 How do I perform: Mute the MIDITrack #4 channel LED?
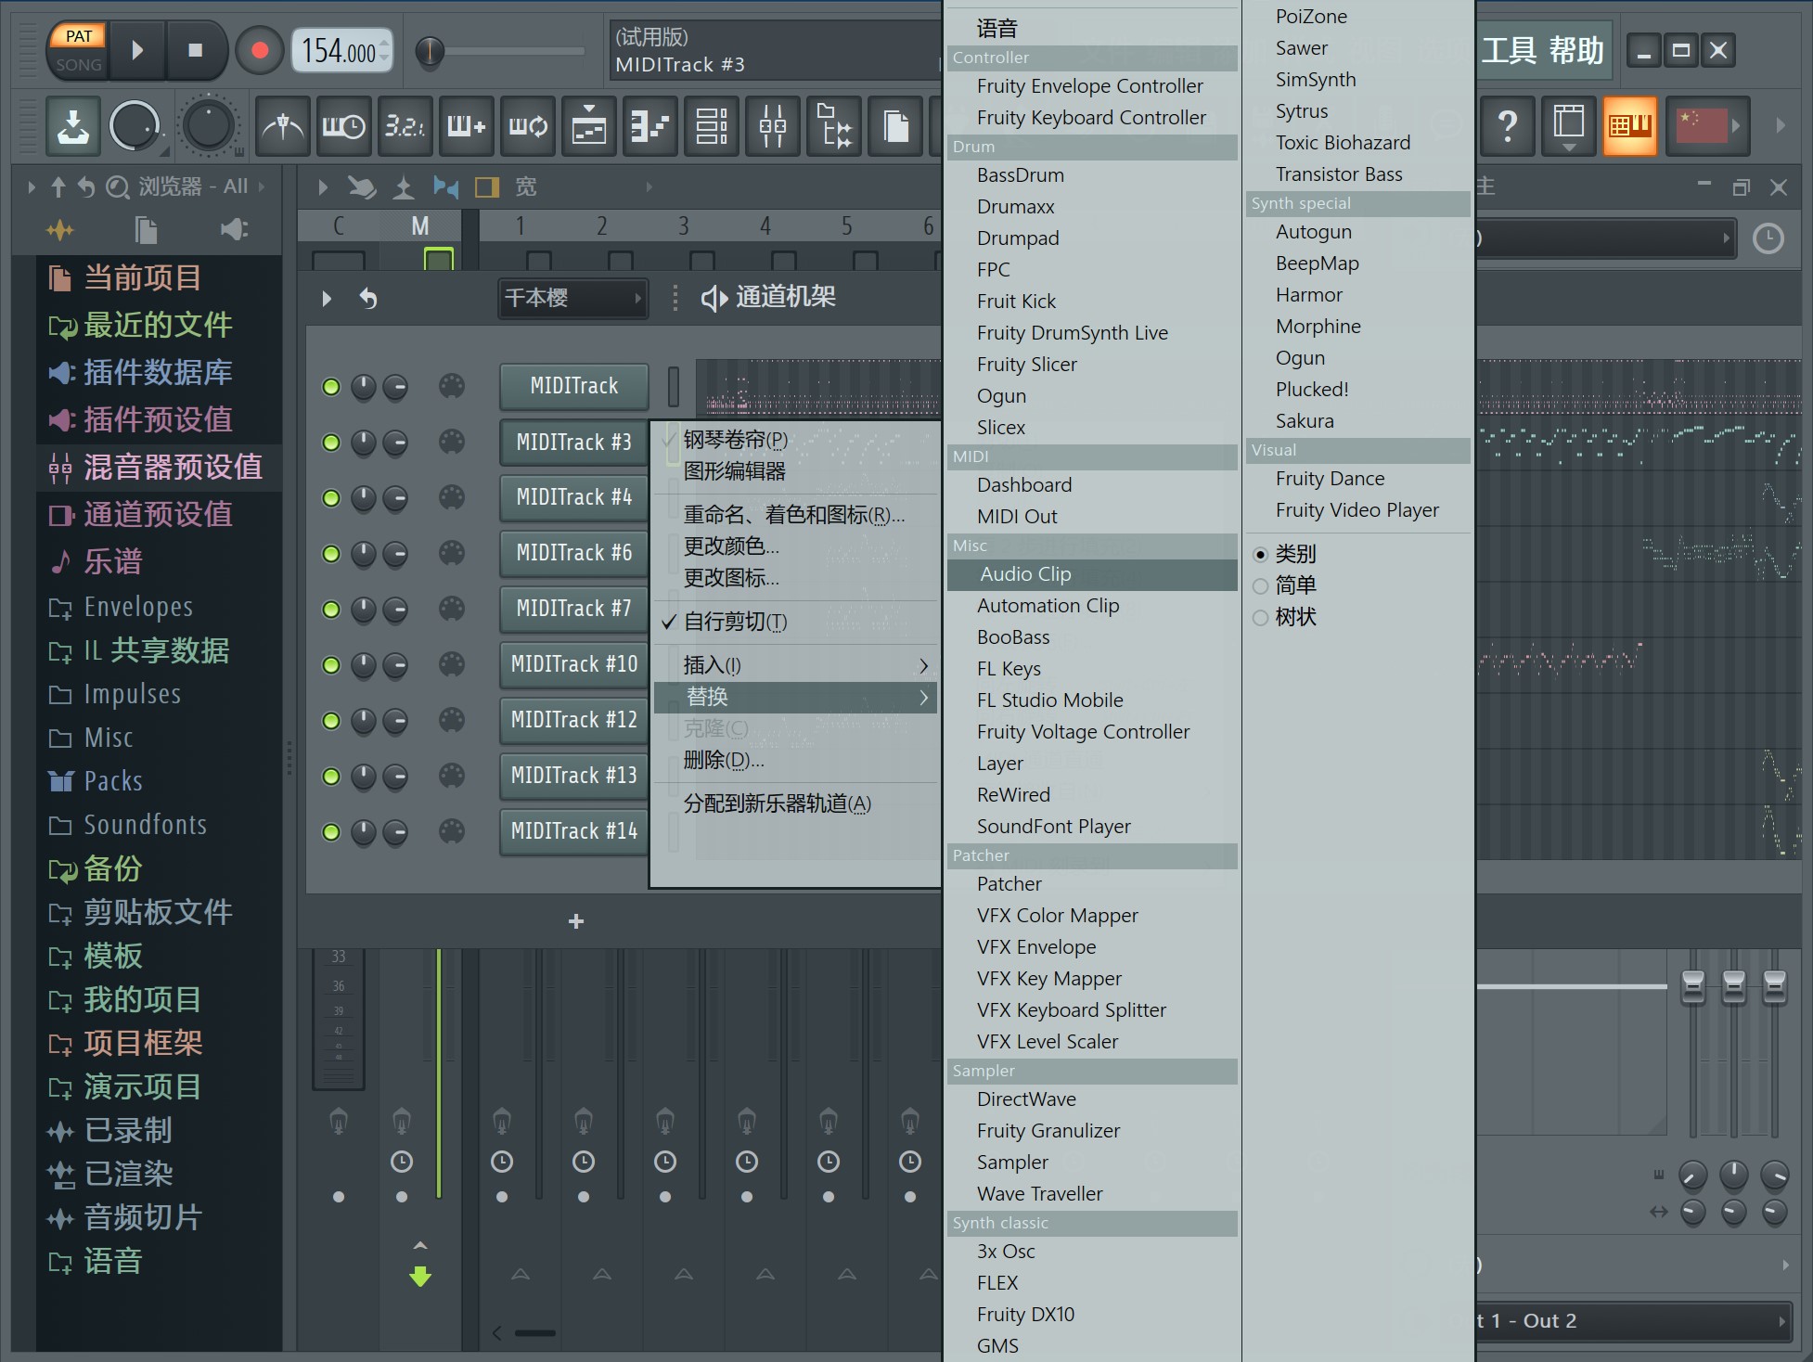[x=331, y=498]
